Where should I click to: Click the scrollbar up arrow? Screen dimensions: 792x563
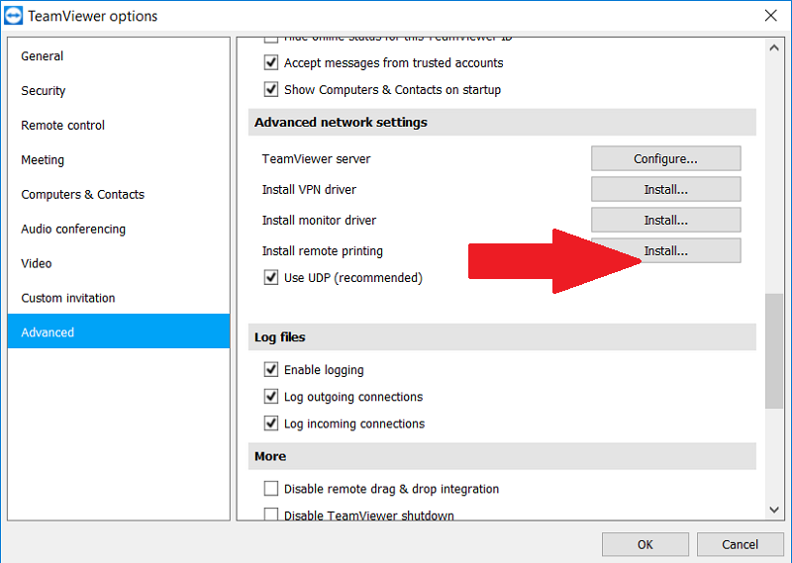click(x=774, y=47)
